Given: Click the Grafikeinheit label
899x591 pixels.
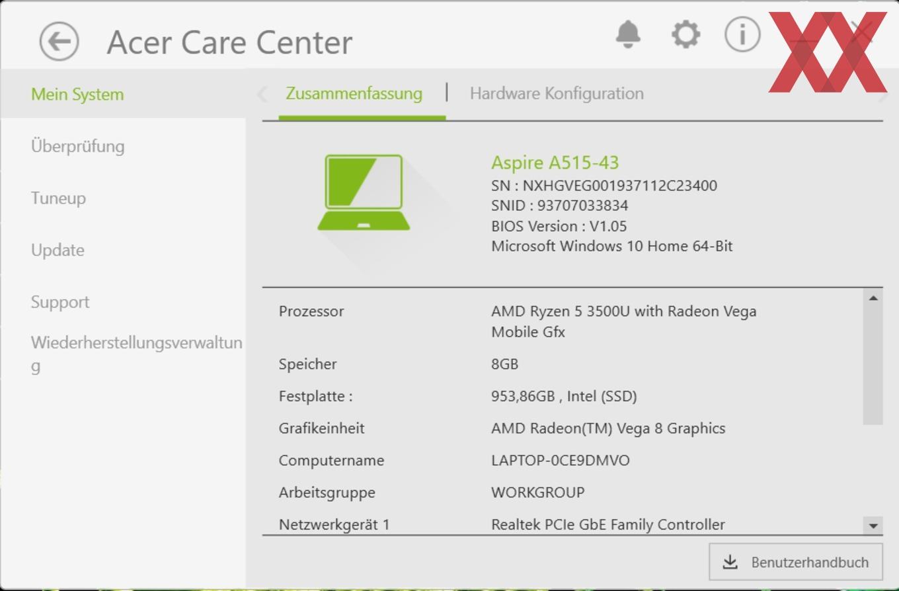Looking at the screenshot, I should [x=321, y=428].
